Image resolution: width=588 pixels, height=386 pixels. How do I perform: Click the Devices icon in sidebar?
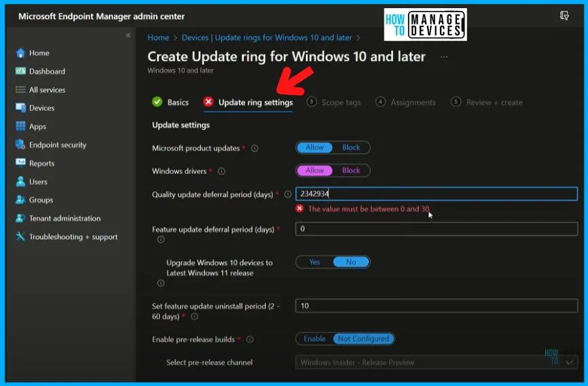coord(20,108)
